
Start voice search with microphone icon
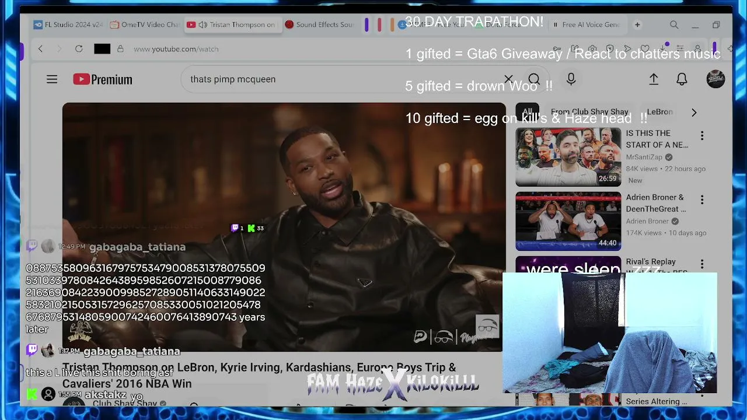click(571, 79)
